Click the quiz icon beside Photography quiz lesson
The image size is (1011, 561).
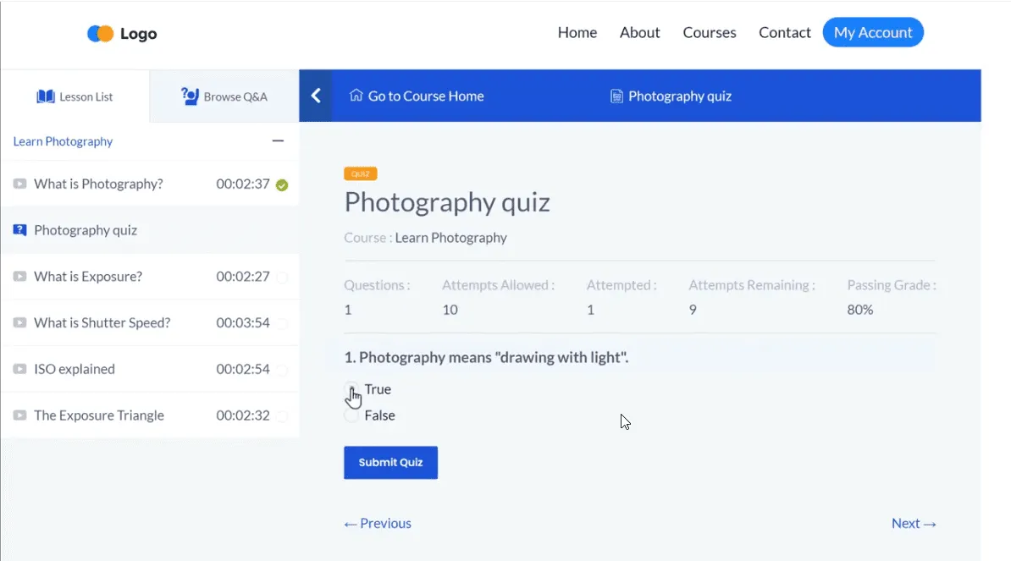click(x=19, y=230)
